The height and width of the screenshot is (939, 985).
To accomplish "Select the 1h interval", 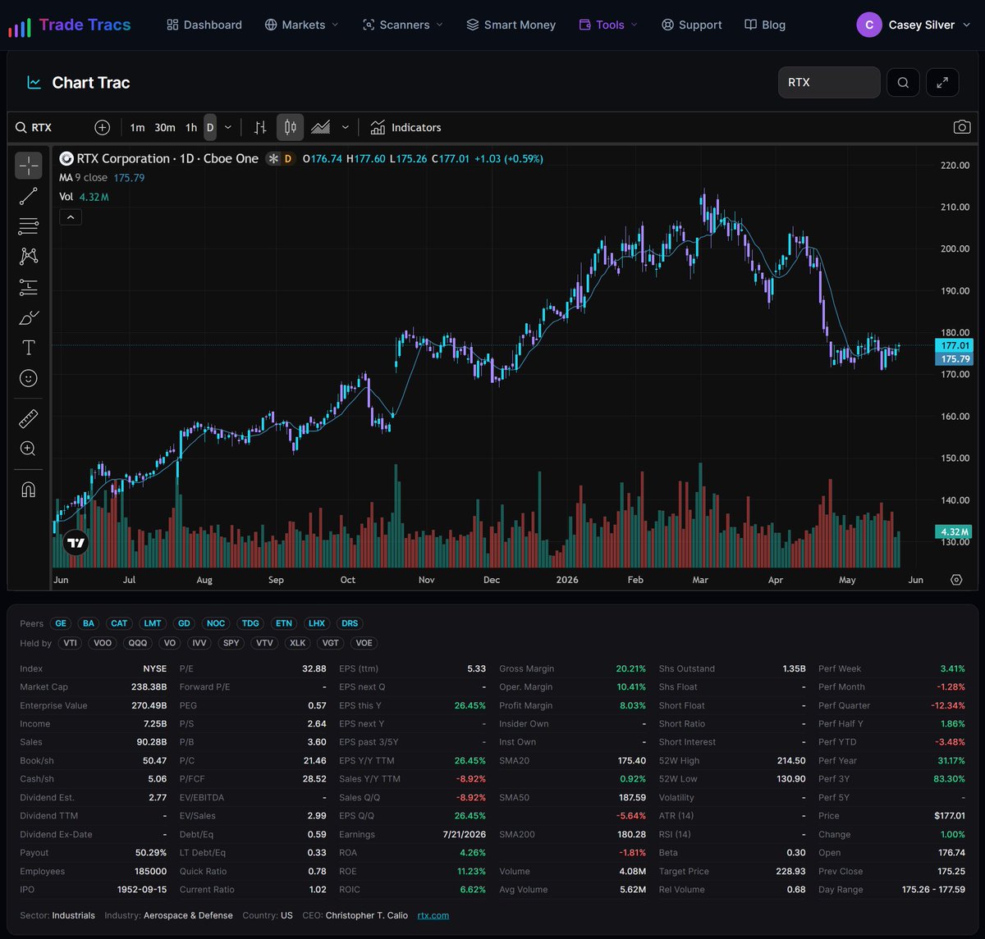I will 191,127.
